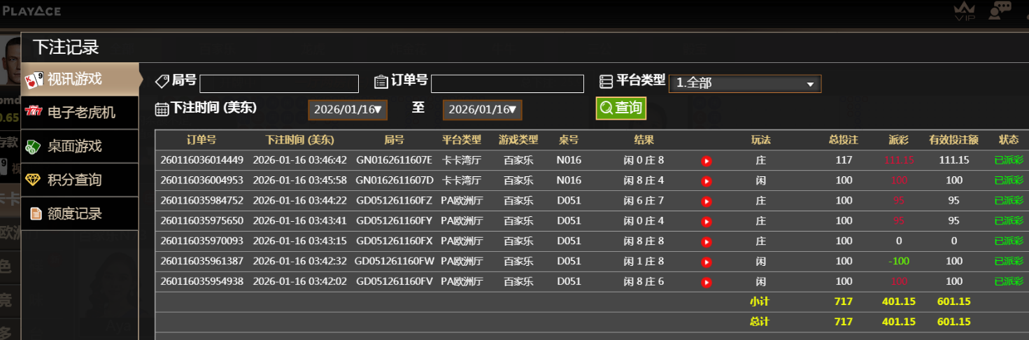Screen dimensions: 1029x340
Task: Click the green 查询 search button
Action: click(620, 108)
